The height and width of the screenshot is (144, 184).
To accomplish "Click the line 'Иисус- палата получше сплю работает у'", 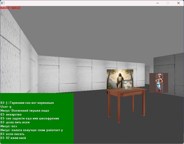I will pos(32,130).
